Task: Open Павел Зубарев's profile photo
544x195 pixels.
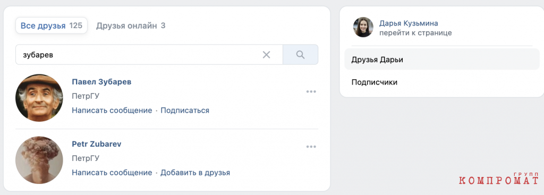Action: tap(39, 98)
